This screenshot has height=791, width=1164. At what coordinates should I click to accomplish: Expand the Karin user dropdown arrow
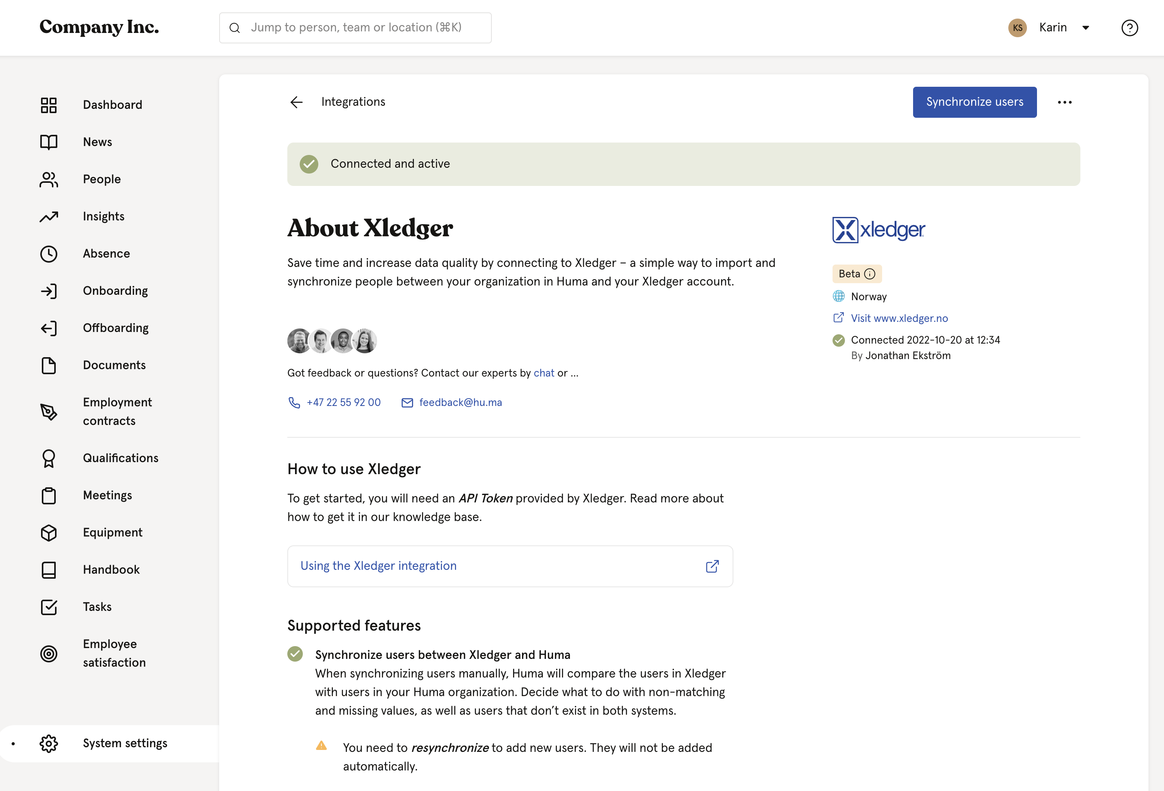[x=1085, y=28]
